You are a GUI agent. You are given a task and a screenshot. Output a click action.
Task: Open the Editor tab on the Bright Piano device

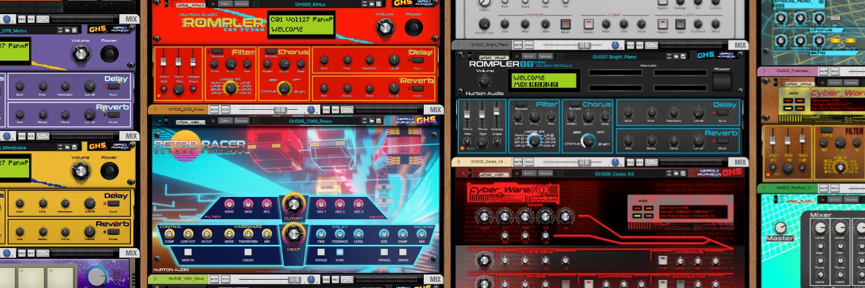(x=529, y=56)
